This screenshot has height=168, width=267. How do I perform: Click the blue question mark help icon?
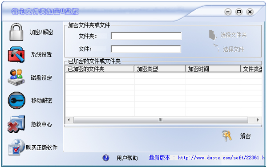106,158
